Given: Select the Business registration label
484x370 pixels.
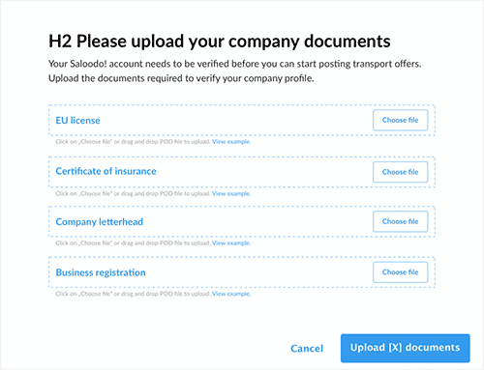Looking at the screenshot, I should coord(101,272).
